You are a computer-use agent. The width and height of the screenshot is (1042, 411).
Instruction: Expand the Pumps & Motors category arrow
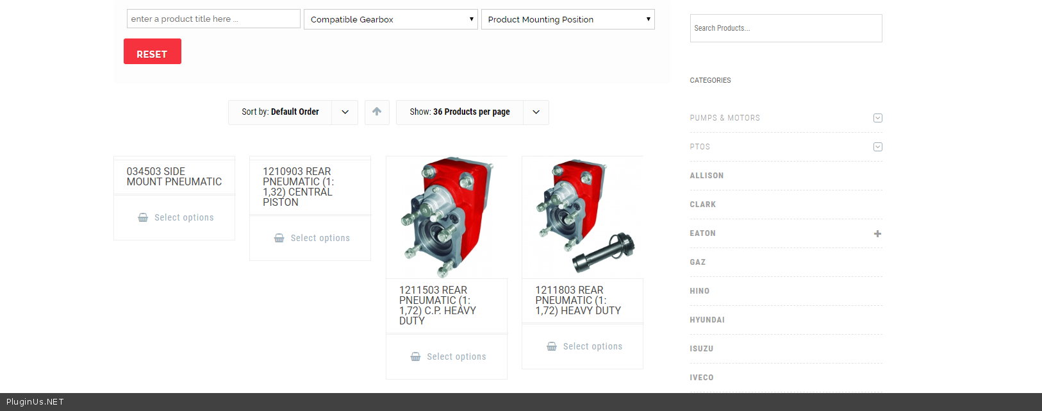click(x=877, y=118)
